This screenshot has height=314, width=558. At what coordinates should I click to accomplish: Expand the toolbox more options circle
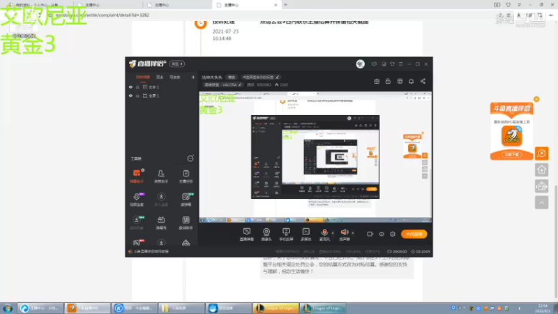pyautogui.click(x=190, y=158)
